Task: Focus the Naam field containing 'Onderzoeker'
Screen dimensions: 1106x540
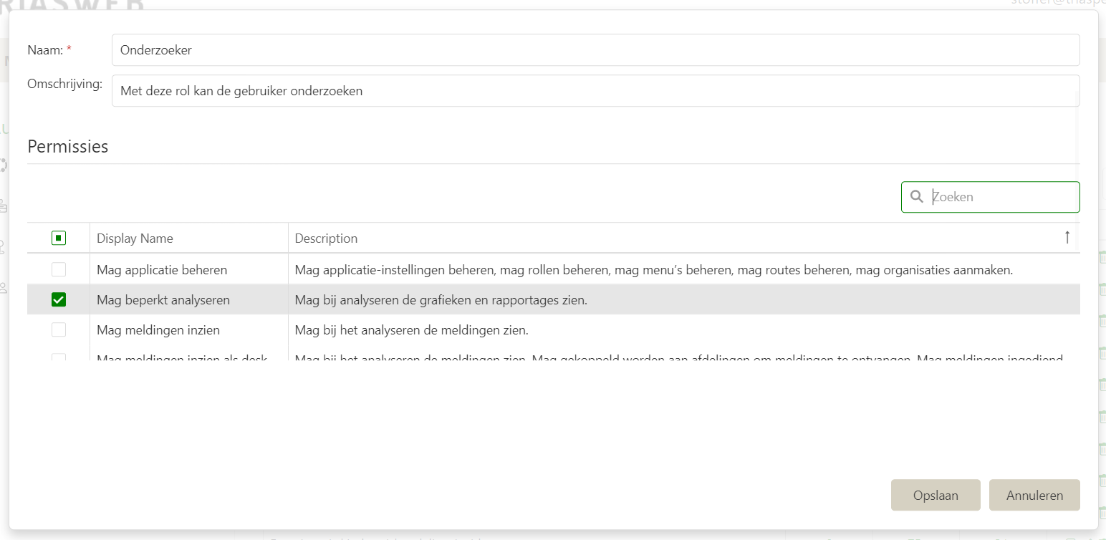Action: pyautogui.click(x=595, y=50)
